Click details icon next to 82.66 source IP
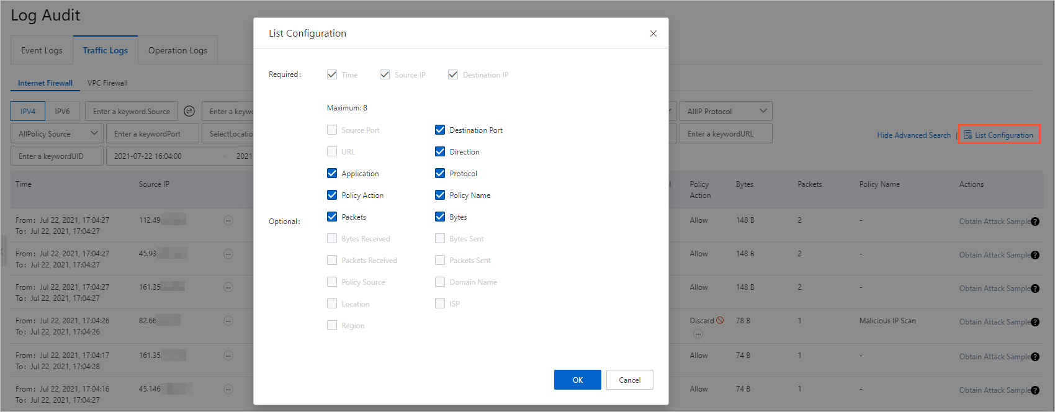Screen dimensions: 1055x412 pos(228,321)
